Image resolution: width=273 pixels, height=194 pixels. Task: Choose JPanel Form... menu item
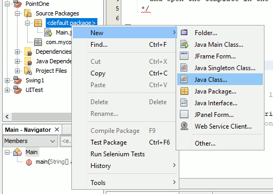pos(220,114)
